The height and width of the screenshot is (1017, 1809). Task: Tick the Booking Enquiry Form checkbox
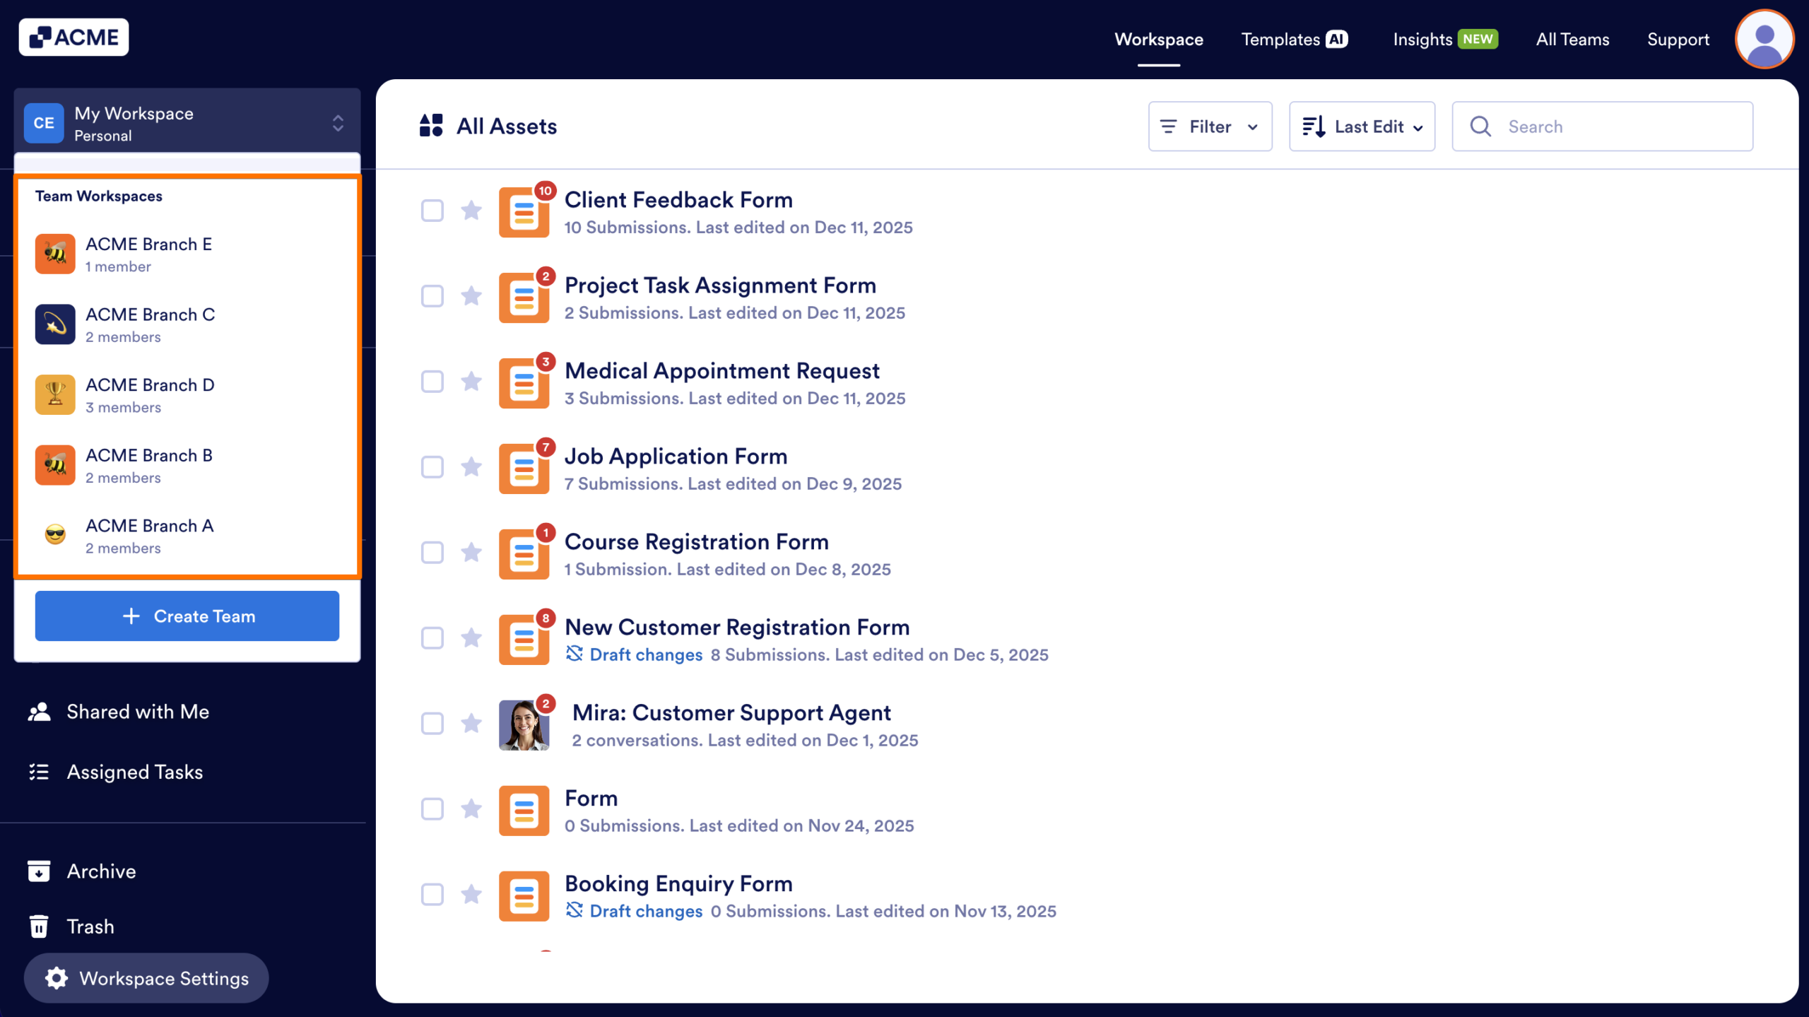432,895
